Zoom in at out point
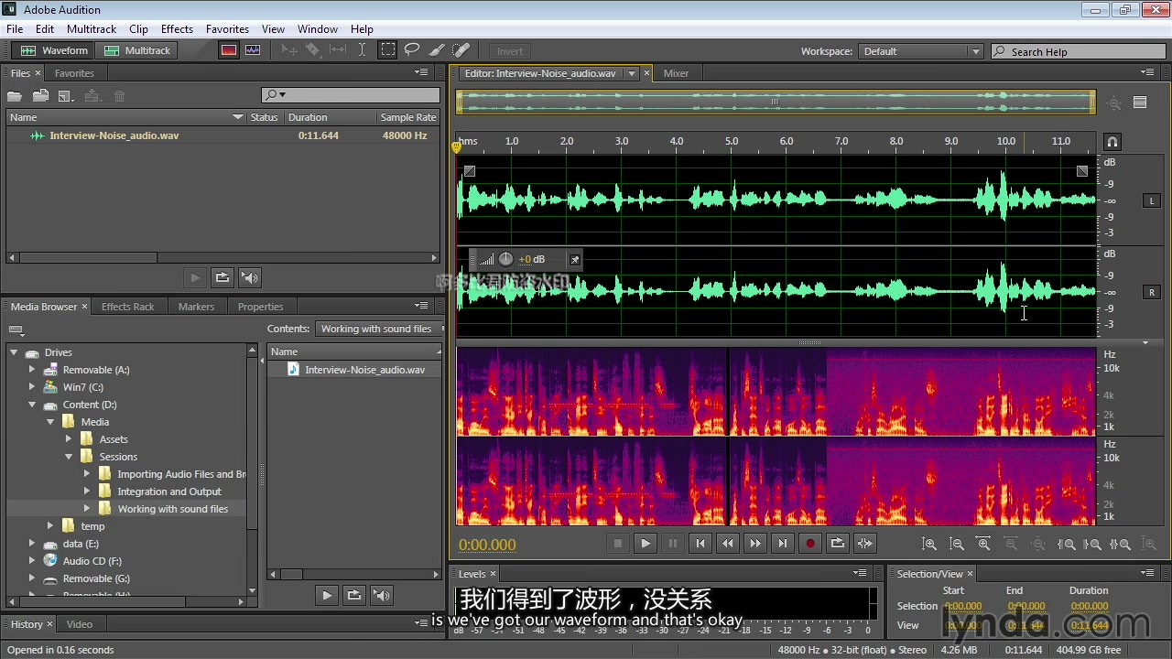 [x=1092, y=544]
